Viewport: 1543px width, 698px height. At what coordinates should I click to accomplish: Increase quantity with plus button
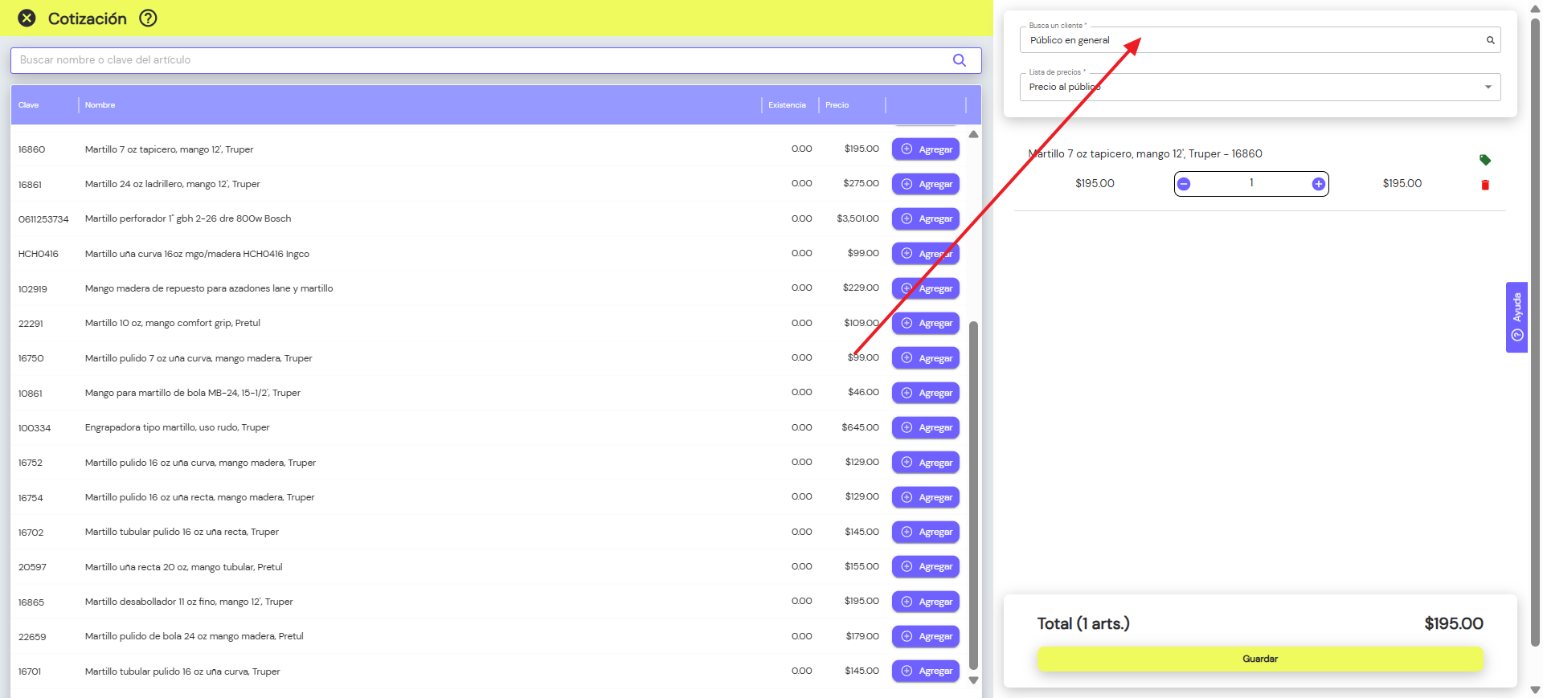(1318, 184)
